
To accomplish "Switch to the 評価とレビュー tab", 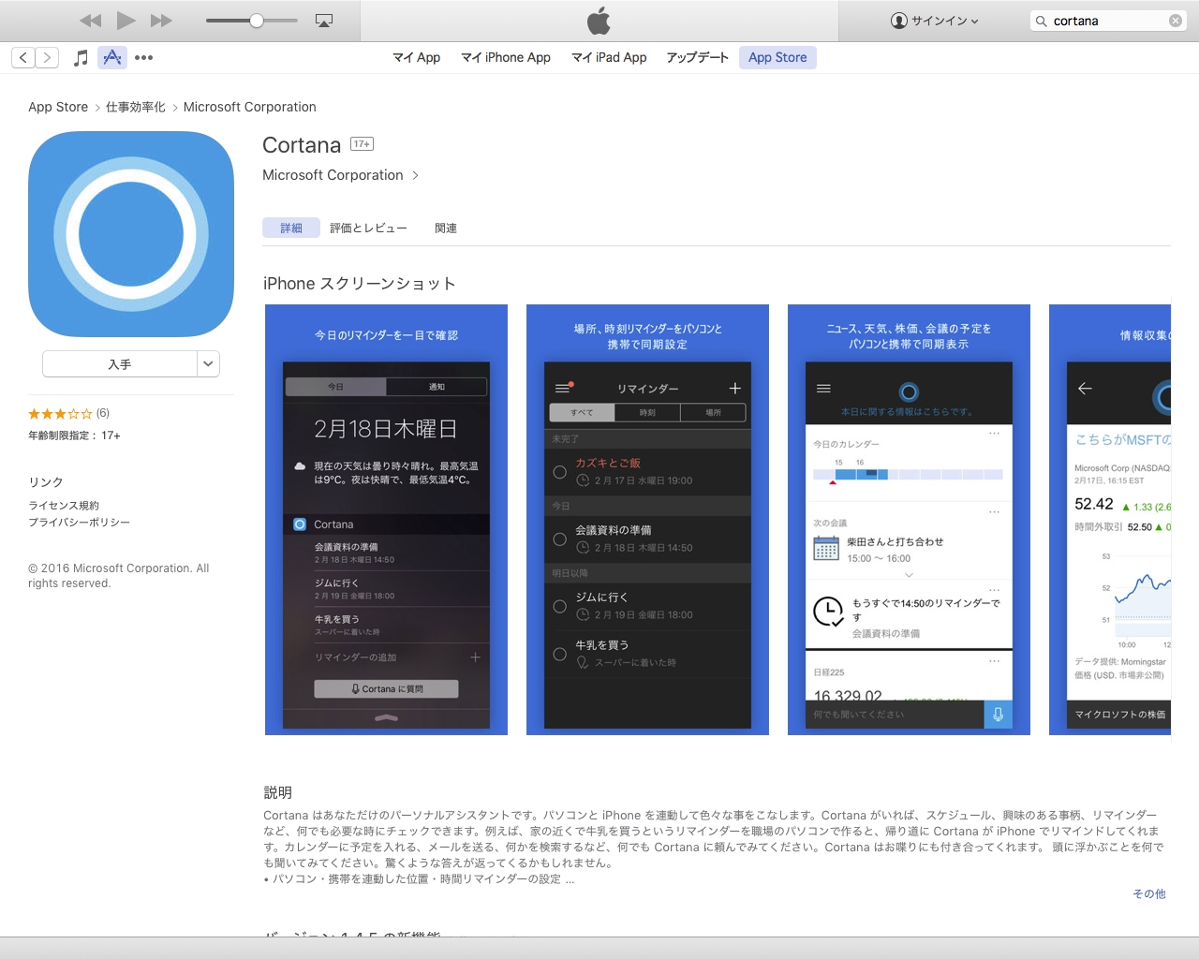I will click(x=368, y=228).
